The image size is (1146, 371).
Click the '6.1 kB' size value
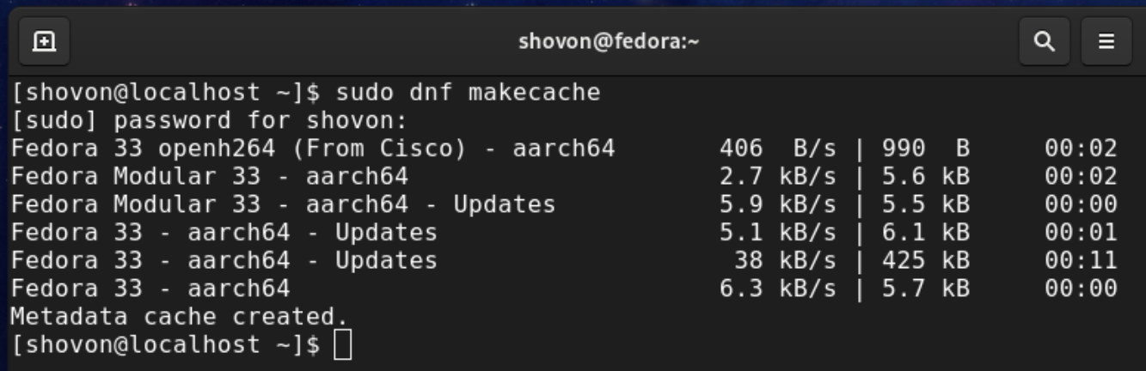coord(925,233)
